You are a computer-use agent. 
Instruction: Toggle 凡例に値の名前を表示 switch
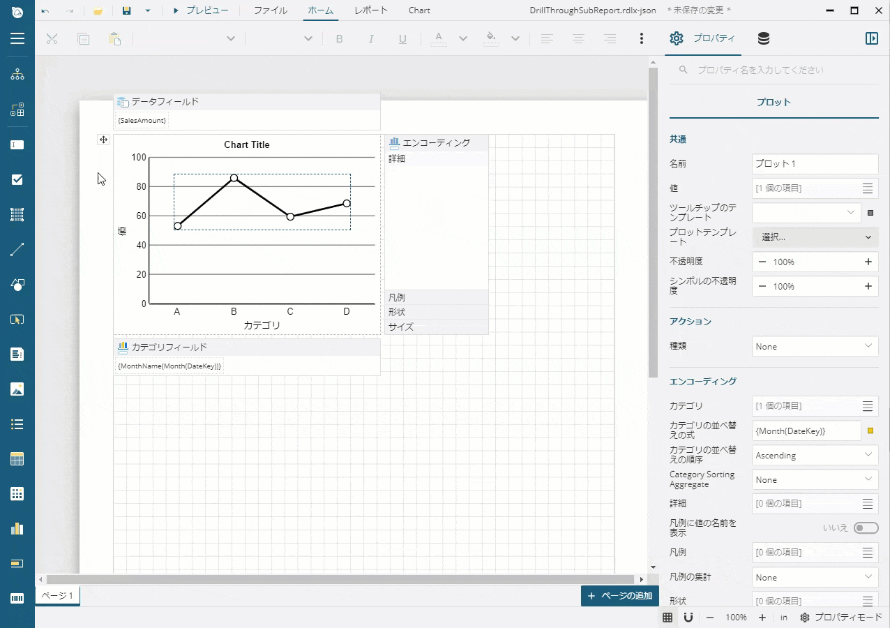pyautogui.click(x=866, y=528)
